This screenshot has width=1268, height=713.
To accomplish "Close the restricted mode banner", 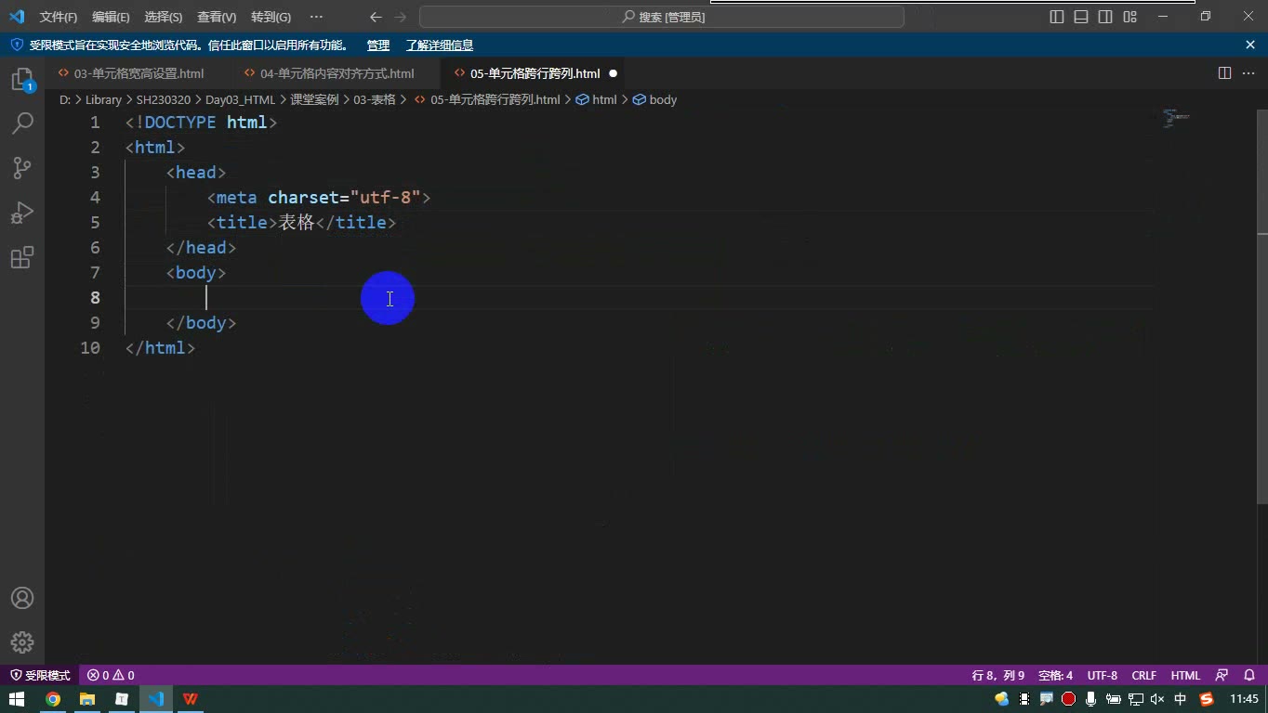I will pos(1250,45).
